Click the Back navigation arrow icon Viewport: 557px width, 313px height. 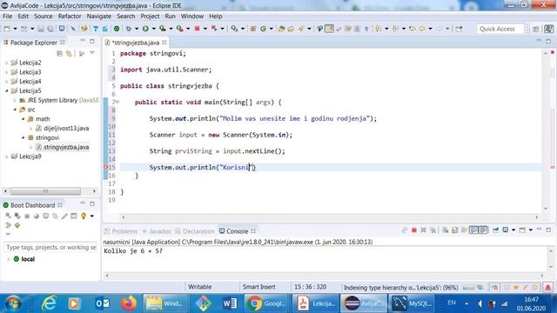[x=422, y=29]
